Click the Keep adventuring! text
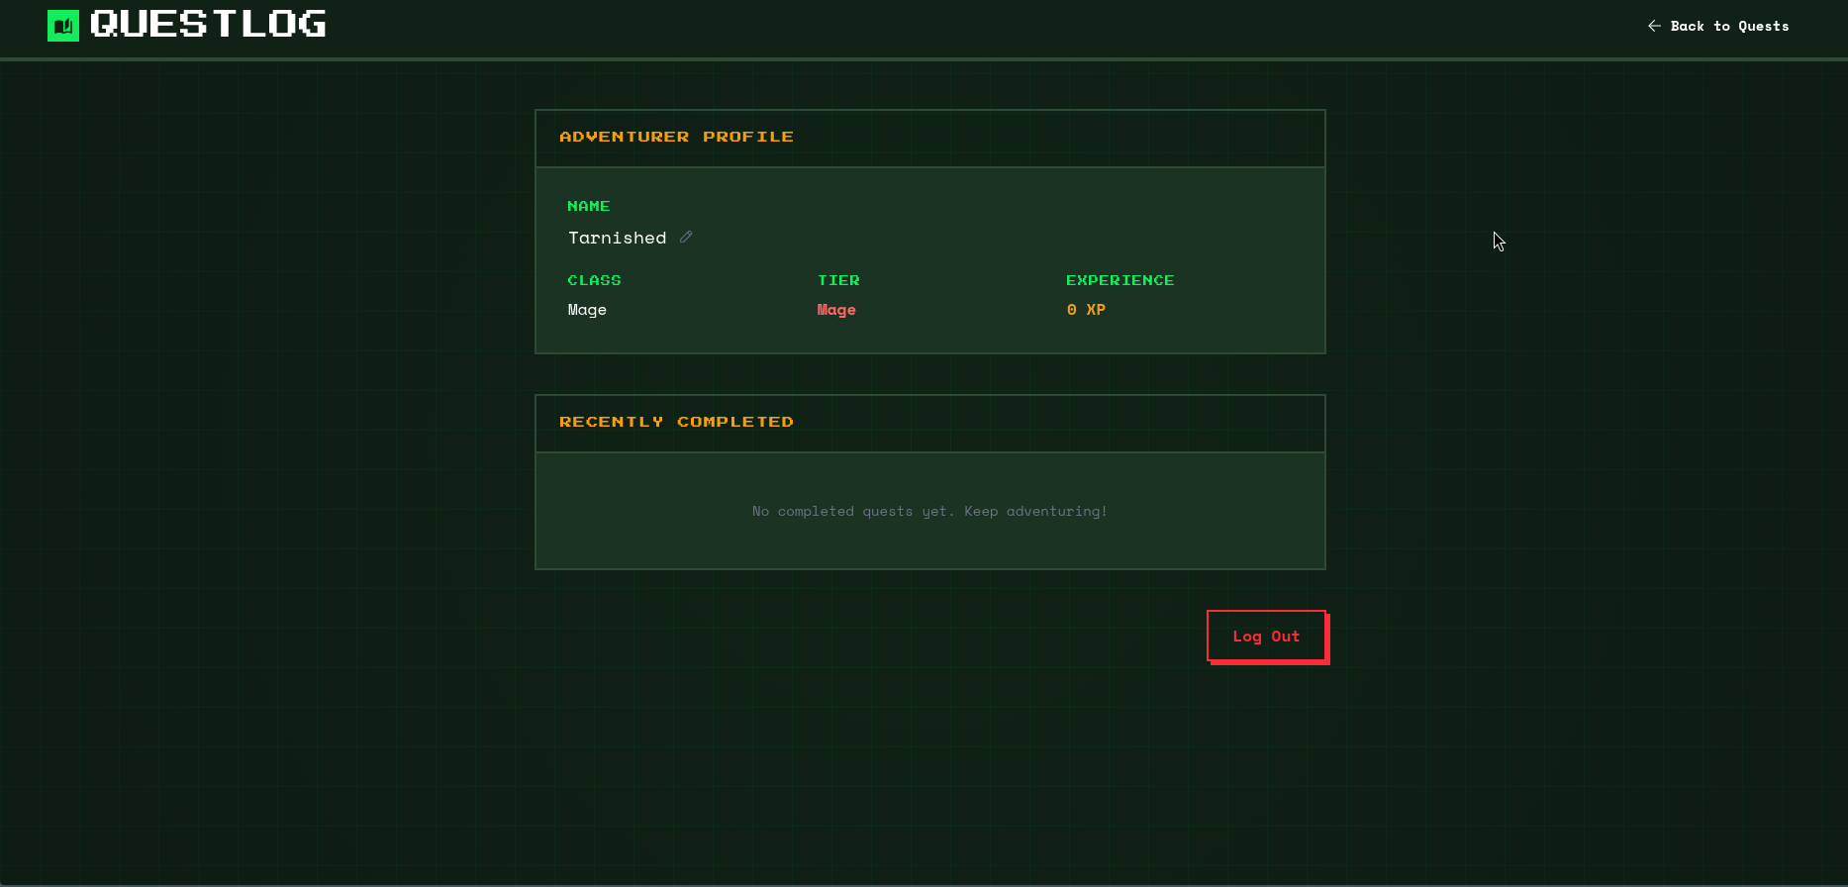 [1035, 511]
